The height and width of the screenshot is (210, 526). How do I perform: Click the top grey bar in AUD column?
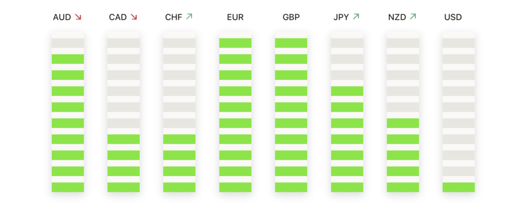point(68,43)
